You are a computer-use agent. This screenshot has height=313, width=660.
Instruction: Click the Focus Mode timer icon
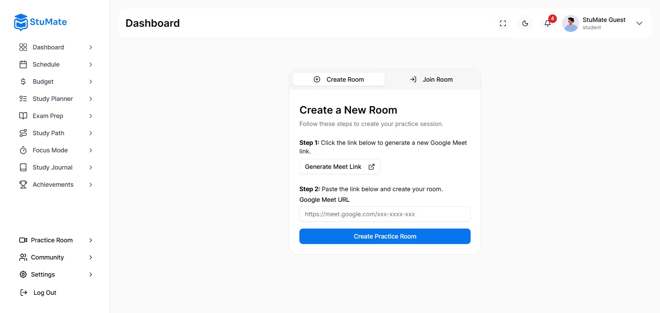[x=23, y=150]
